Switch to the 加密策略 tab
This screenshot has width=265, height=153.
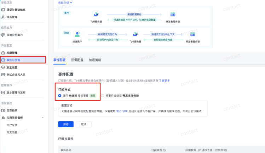(95, 60)
